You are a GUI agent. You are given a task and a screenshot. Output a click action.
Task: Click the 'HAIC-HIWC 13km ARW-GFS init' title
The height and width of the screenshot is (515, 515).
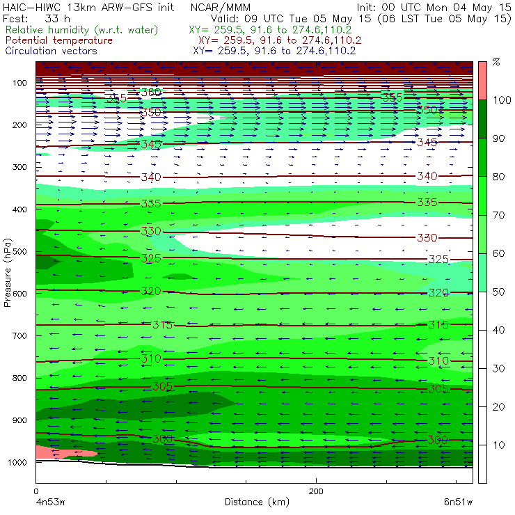88,7
